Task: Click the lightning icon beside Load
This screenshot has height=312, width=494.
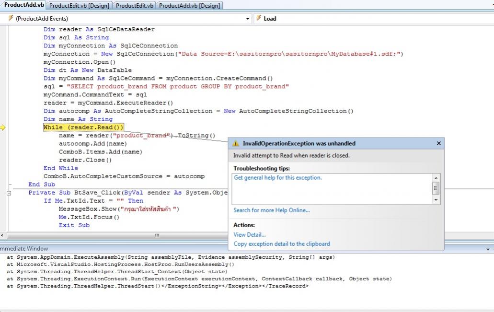Action: tap(258, 19)
